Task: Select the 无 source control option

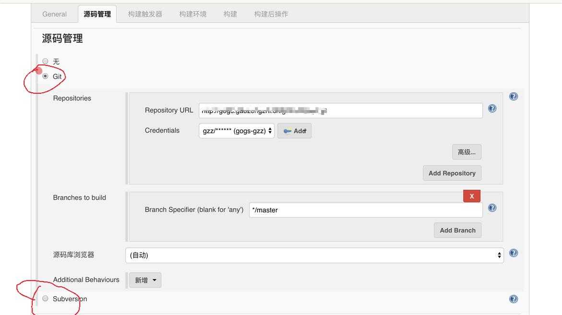Action: click(x=45, y=61)
